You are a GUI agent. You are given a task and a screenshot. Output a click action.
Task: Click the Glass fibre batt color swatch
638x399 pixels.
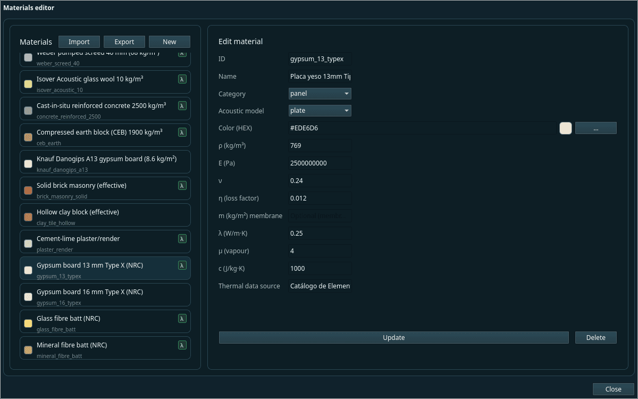(x=28, y=323)
